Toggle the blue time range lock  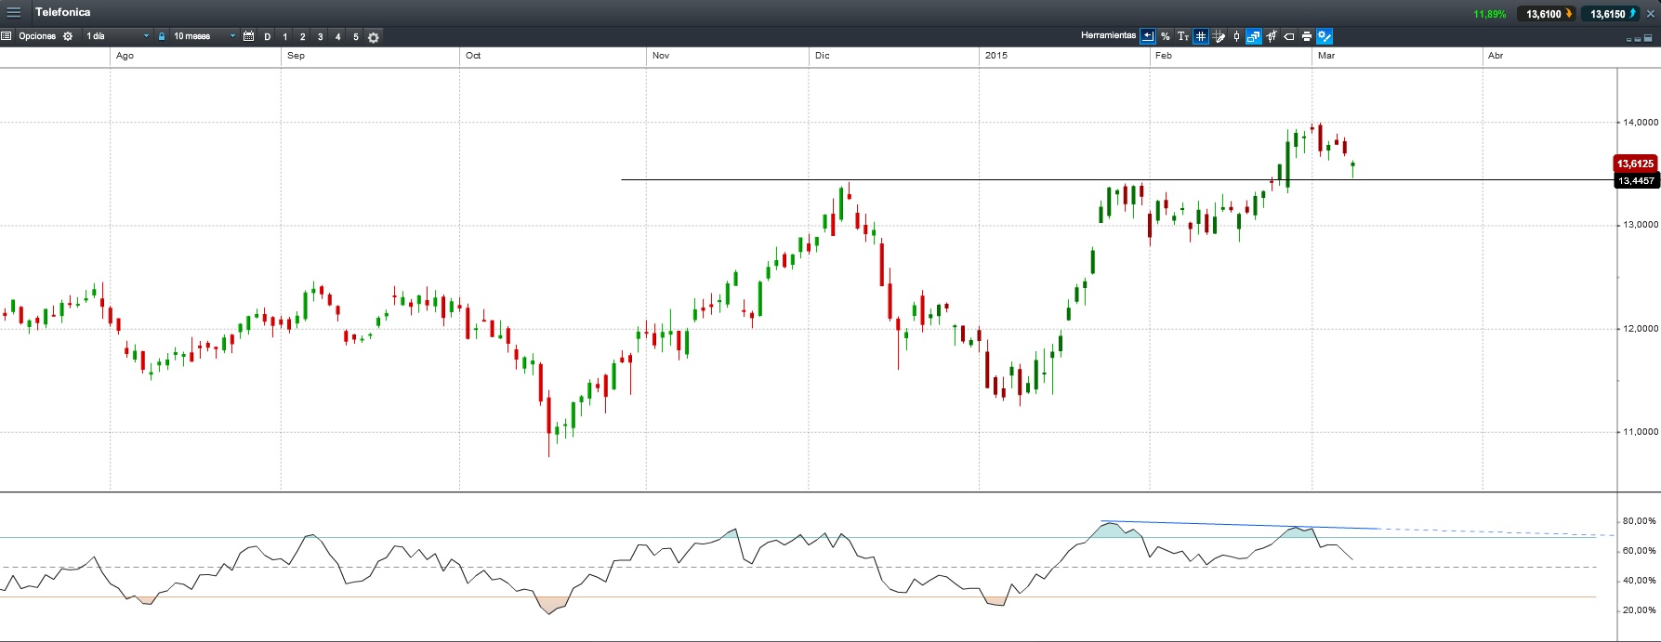point(162,36)
